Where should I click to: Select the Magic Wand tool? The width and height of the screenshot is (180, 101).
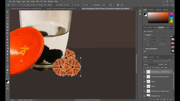(8, 21)
